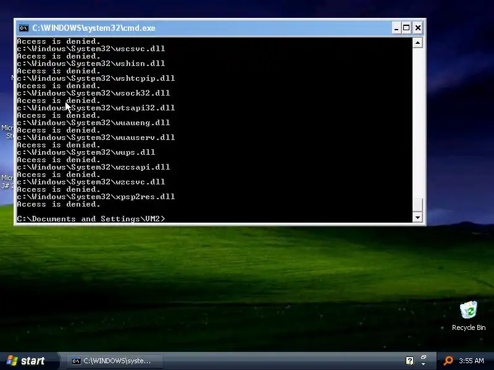Open the cmd.exe window system menu icon

coord(23,28)
